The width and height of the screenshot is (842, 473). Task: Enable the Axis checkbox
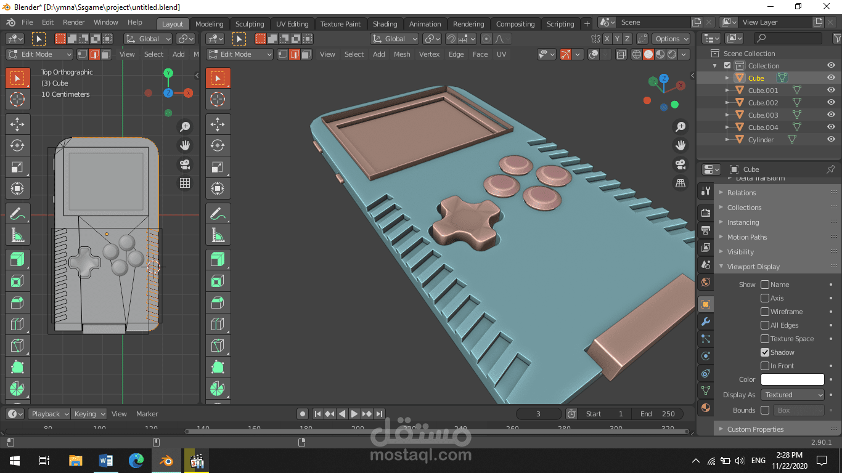pos(765,298)
